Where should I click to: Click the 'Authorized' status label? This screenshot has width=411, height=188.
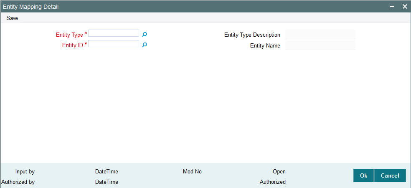(x=273, y=182)
